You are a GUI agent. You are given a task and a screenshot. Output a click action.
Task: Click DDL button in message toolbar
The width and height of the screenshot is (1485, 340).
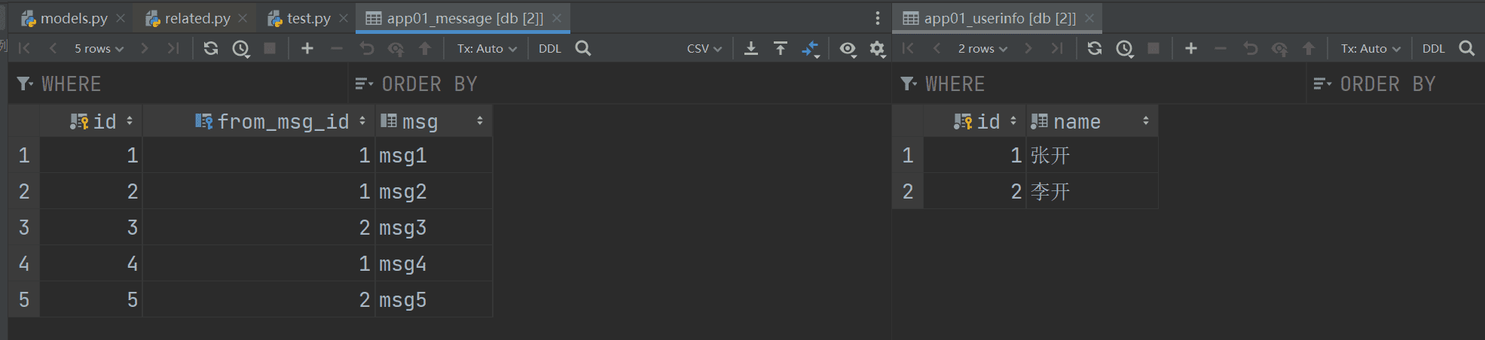550,48
